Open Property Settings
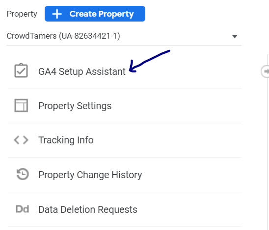 tap(125, 106)
